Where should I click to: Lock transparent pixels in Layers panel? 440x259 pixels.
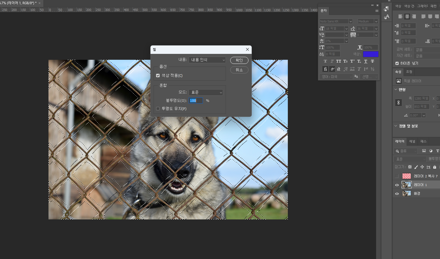tap(410, 167)
